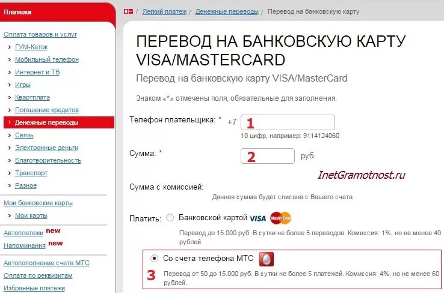Click the red home icon in breadcrumb
Viewport: 444px width, 294px height.
click(128, 11)
